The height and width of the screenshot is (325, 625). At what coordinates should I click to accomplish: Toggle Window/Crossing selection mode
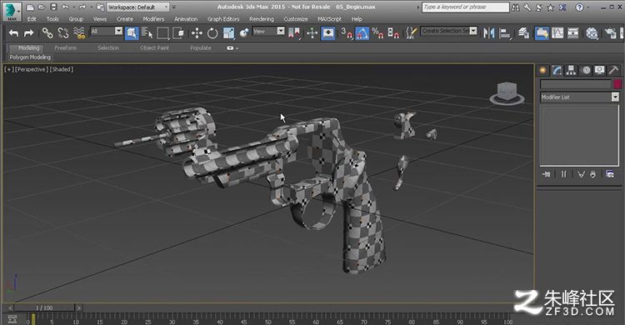(177, 33)
